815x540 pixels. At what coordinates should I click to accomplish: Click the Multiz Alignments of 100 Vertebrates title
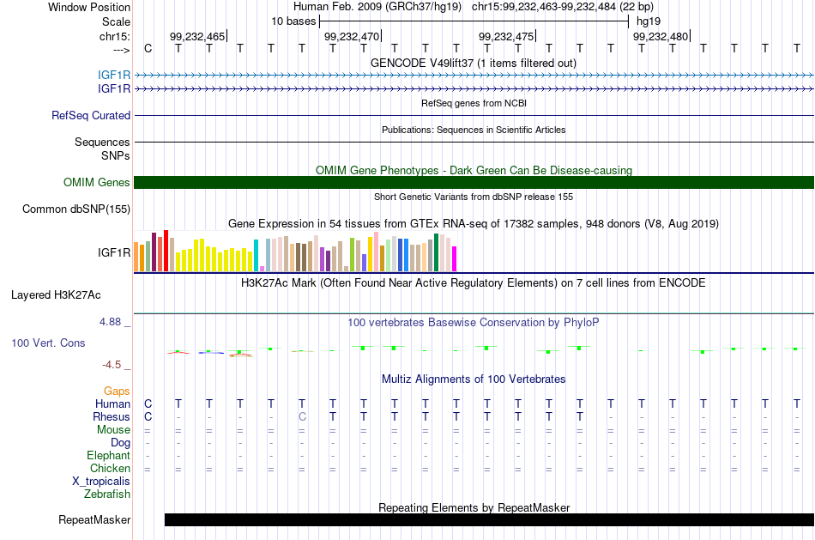point(474,379)
